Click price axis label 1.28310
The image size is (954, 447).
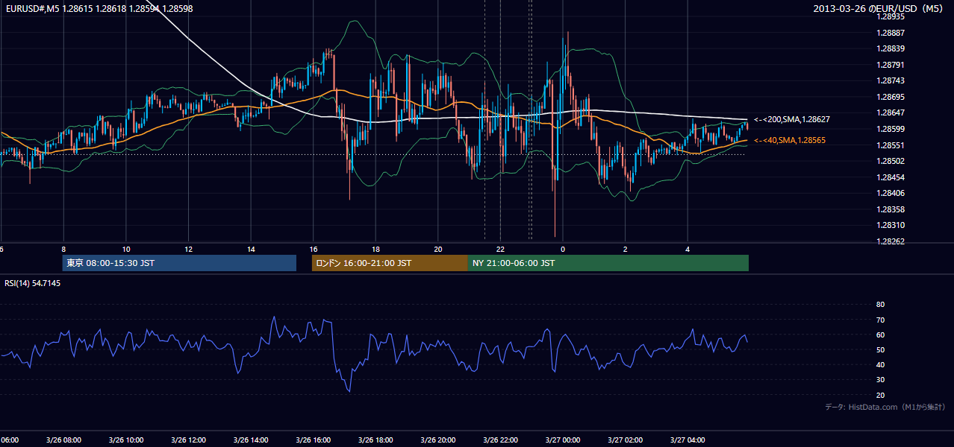[x=890, y=225]
